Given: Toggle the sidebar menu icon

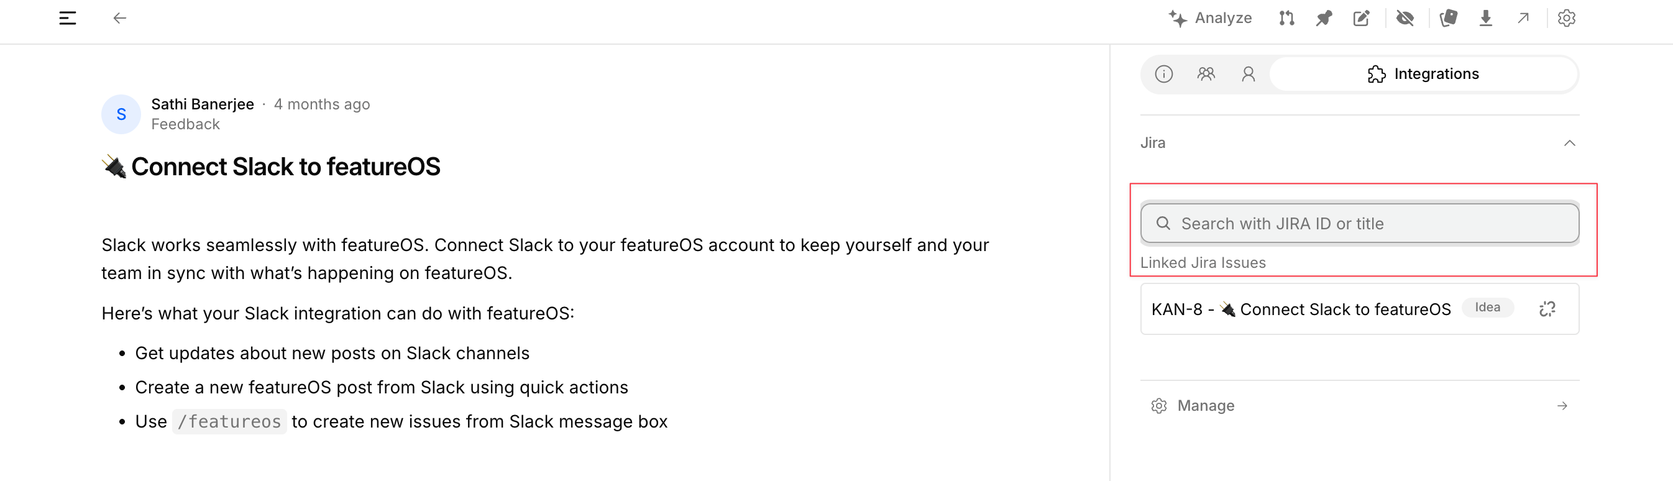Looking at the screenshot, I should (68, 18).
